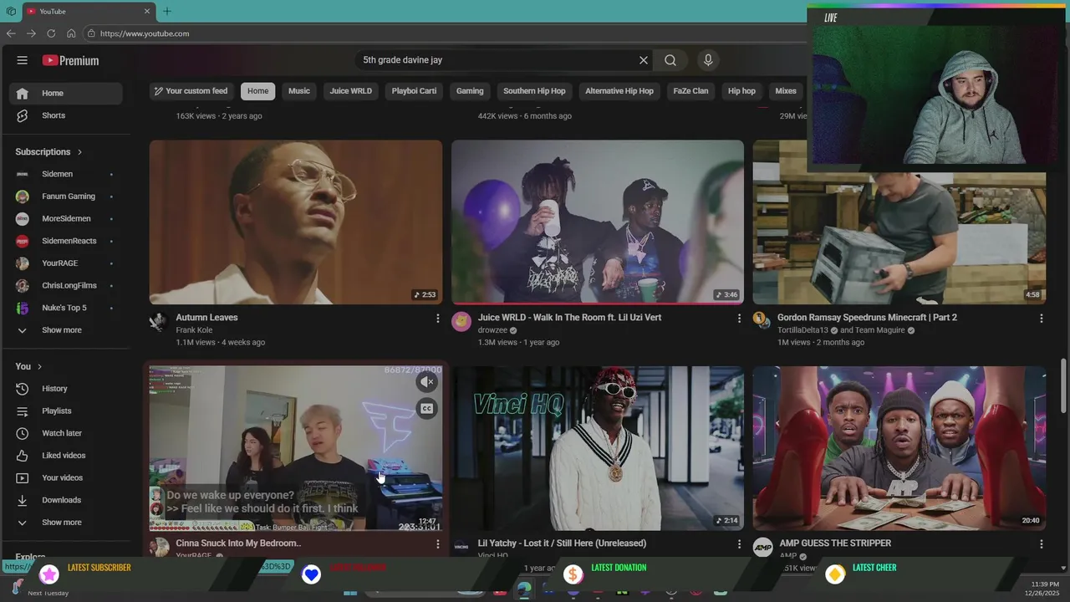The image size is (1070, 602).
Task: Open MoreSidemen subscription
Action: tap(65, 218)
